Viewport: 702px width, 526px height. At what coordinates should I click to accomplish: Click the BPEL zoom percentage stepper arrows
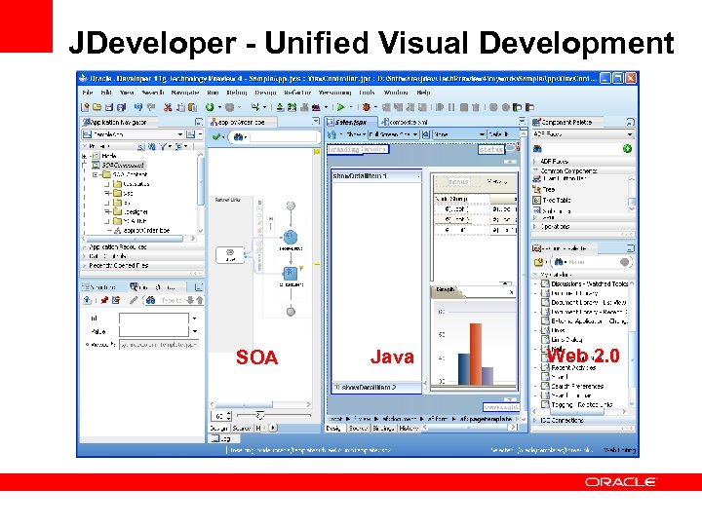[229, 416]
